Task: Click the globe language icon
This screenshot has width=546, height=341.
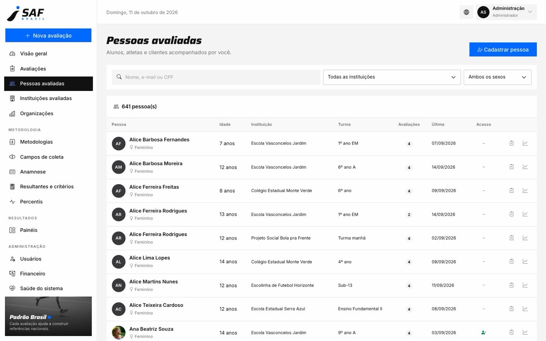Action: pos(466,12)
